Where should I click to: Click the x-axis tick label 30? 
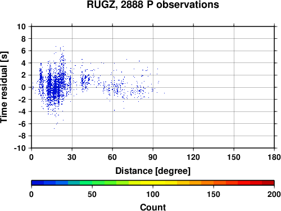point(72,157)
